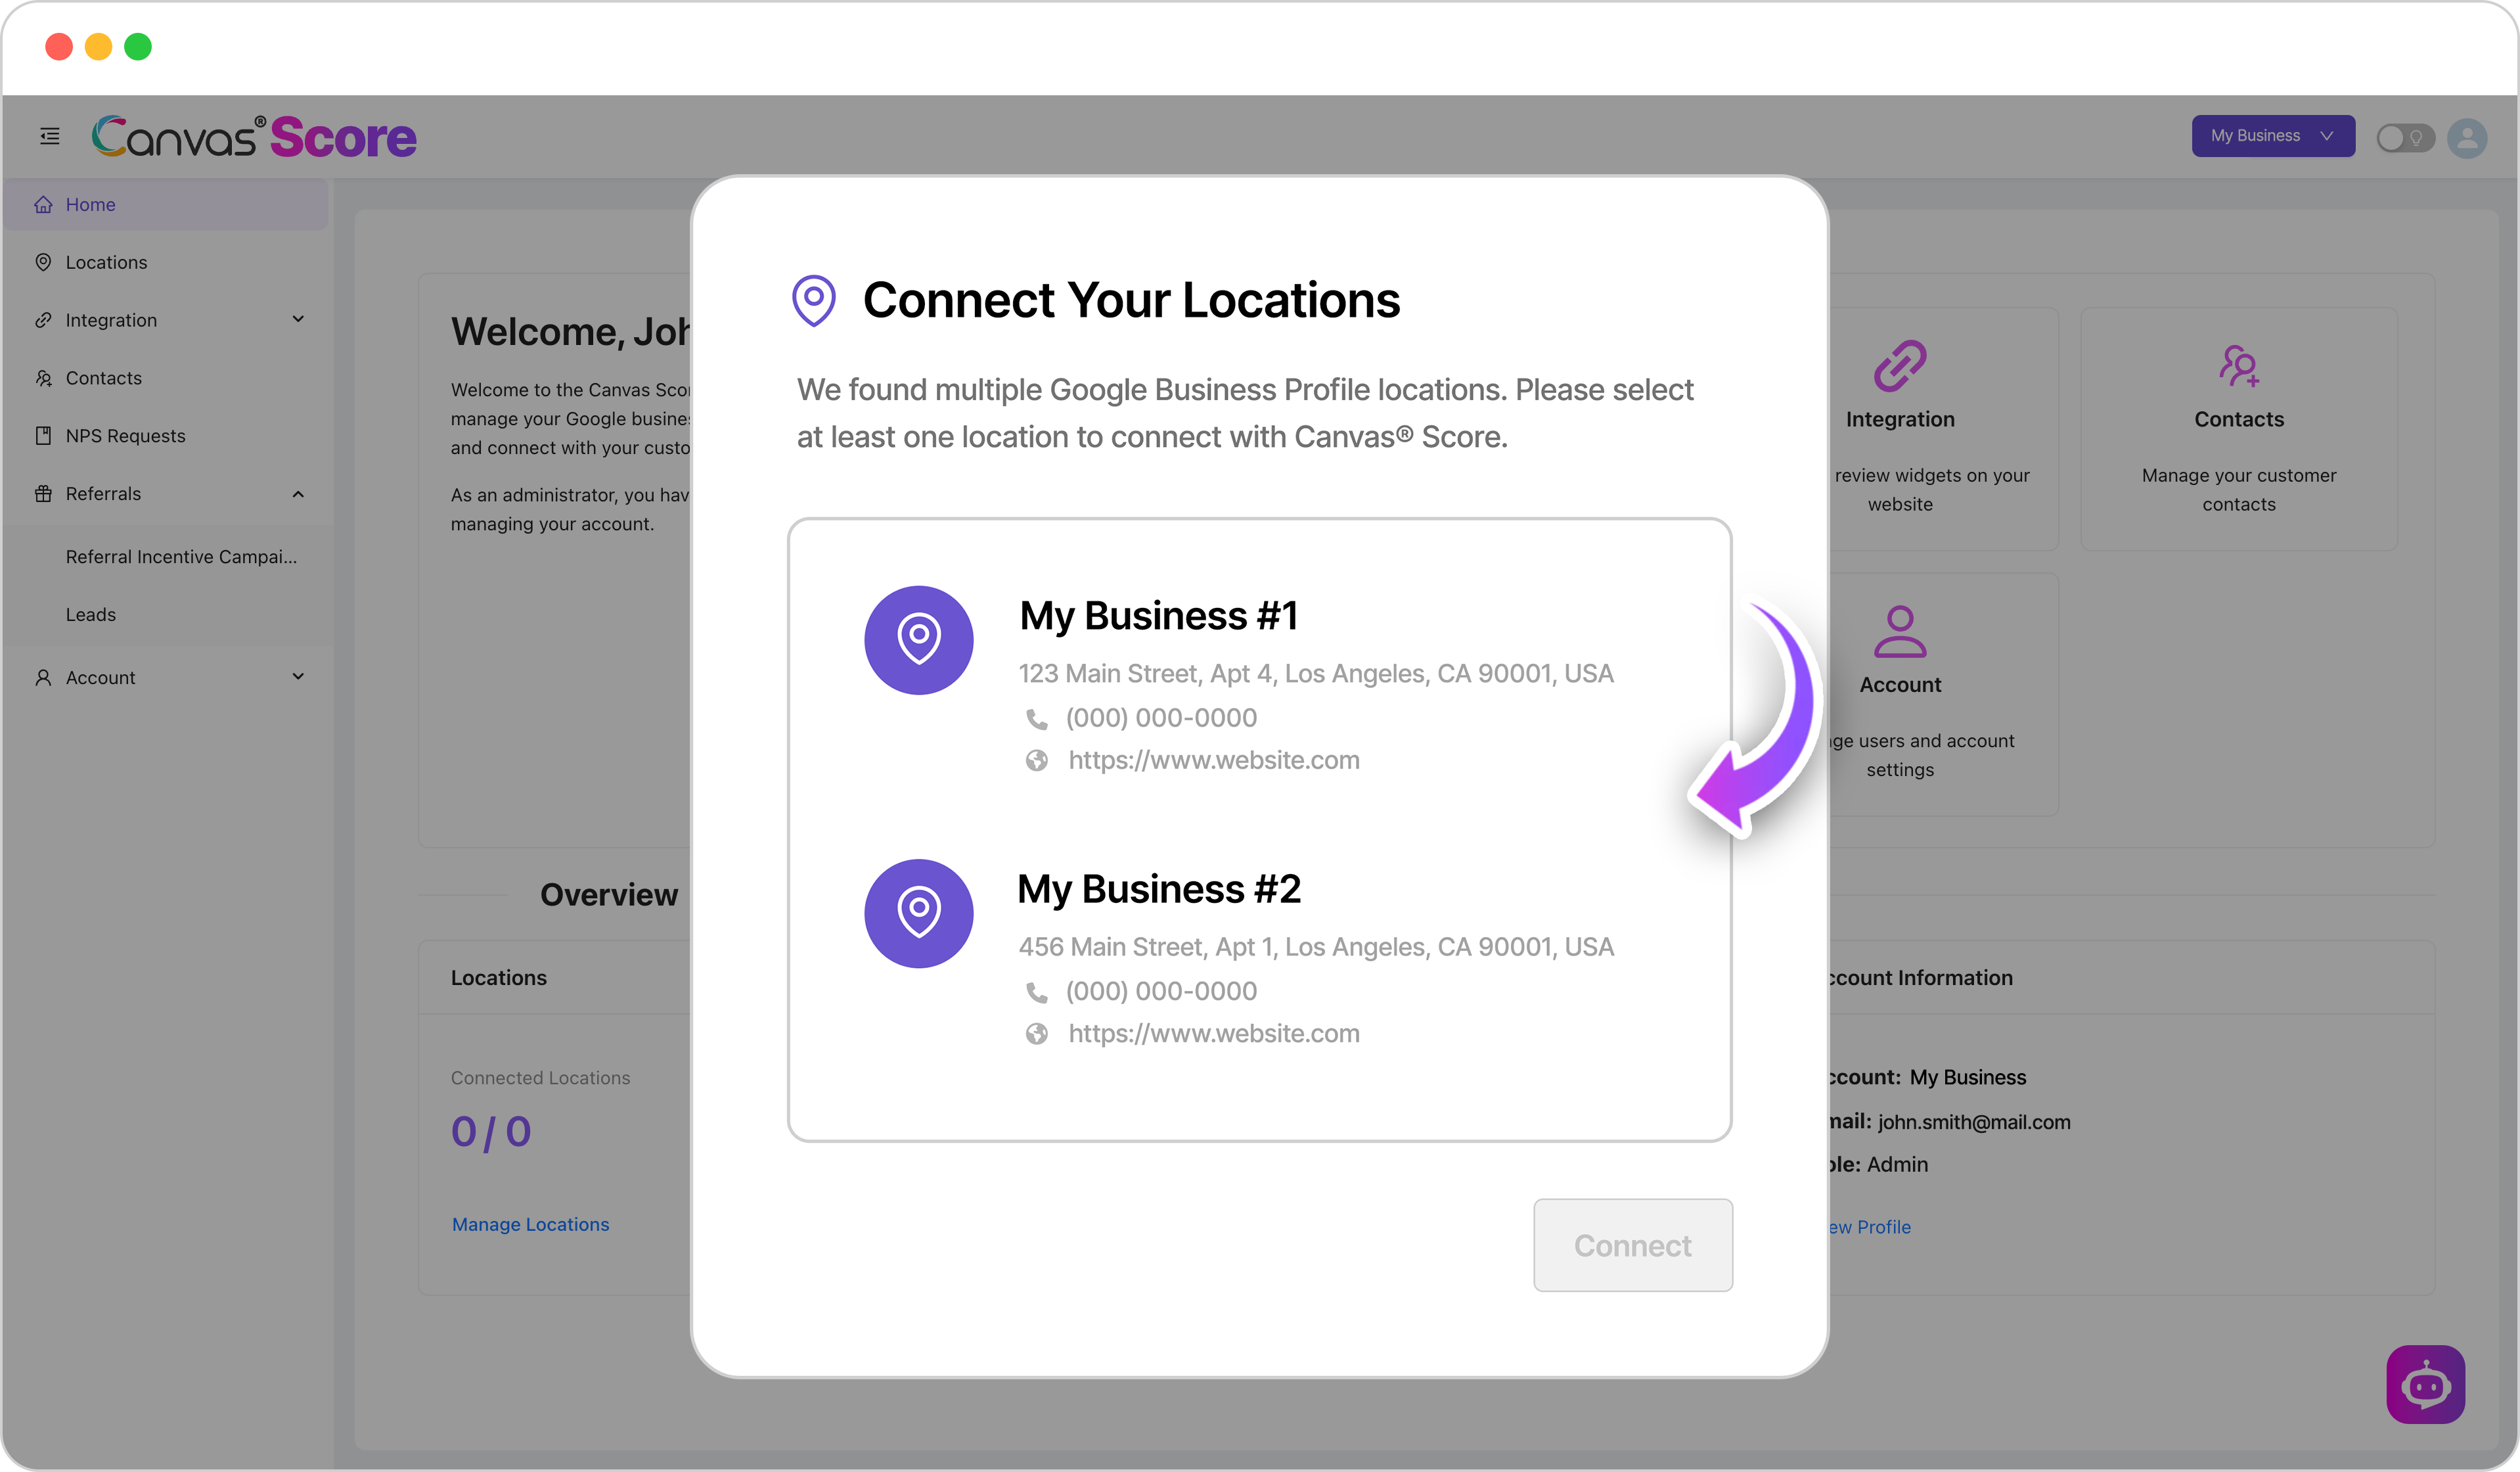Image resolution: width=2520 pixels, height=1472 pixels.
Task: Click the macOS yellow minimize button
Action: 98,46
